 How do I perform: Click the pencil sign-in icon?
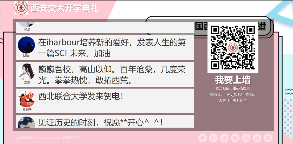coord(224,138)
